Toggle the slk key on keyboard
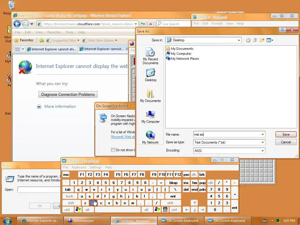300x225 pixels. coord(194,175)
